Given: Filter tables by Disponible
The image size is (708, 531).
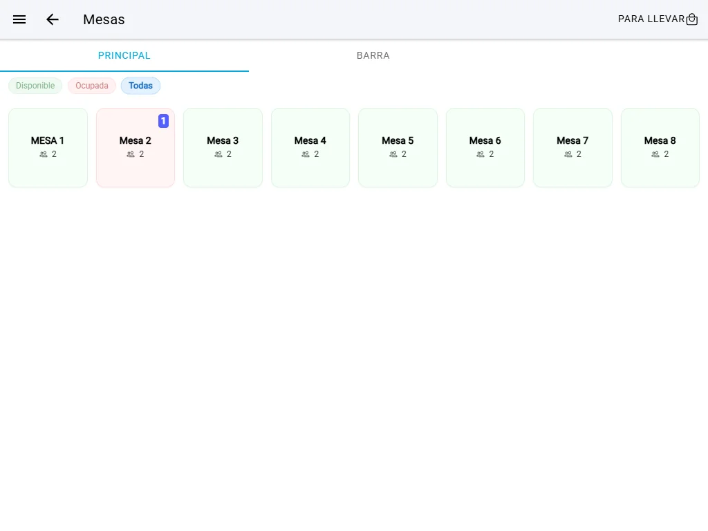Looking at the screenshot, I should point(35,86).
